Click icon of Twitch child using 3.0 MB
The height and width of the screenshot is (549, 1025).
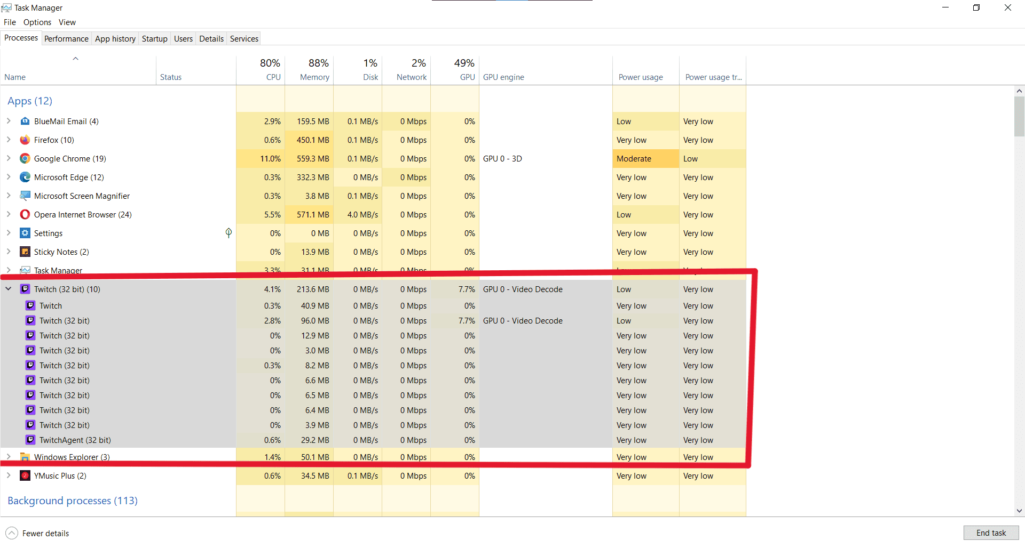pos(30,351)
